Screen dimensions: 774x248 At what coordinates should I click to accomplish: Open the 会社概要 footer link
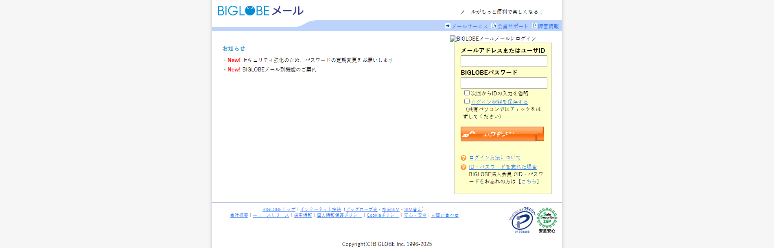[239, 215]
